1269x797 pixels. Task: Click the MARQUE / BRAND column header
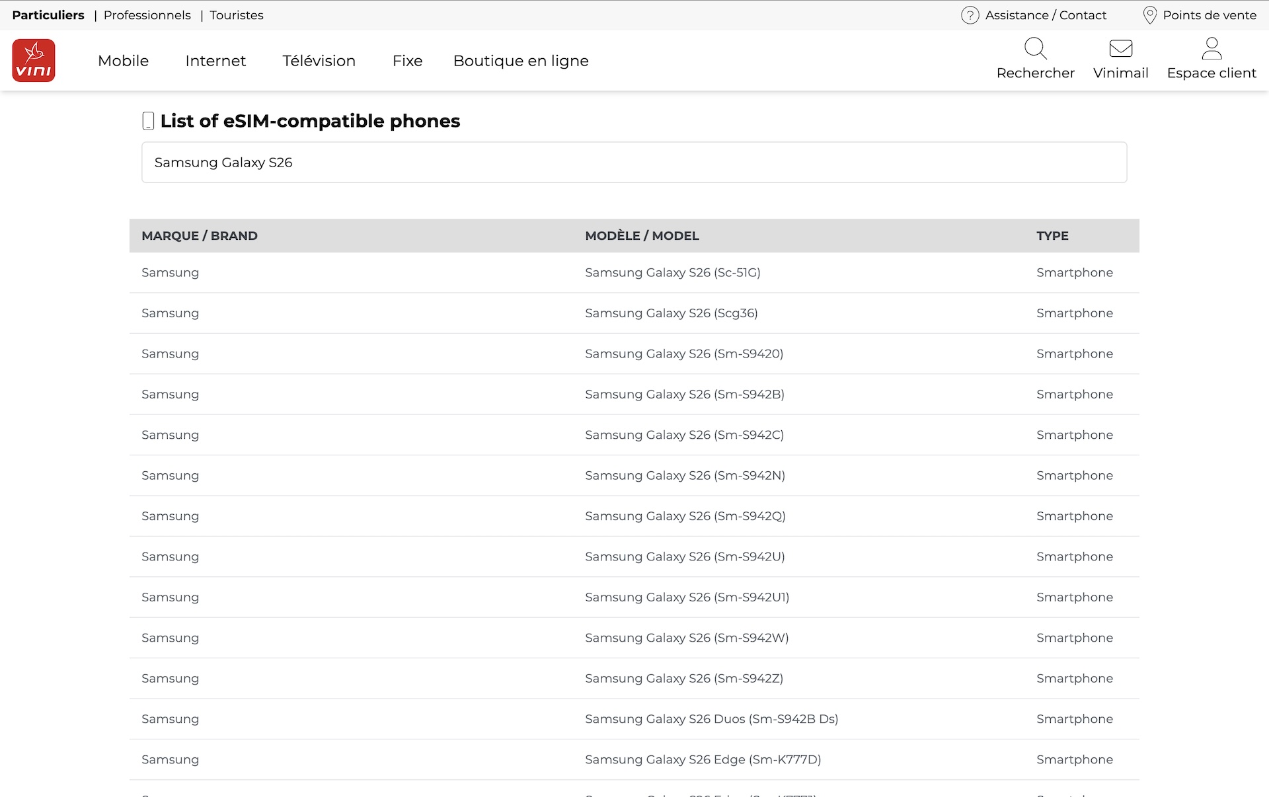200,236
